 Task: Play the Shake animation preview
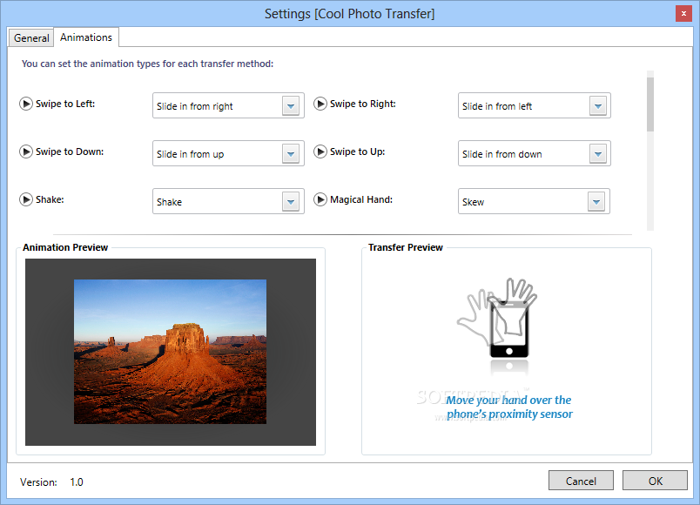(26, 199)
